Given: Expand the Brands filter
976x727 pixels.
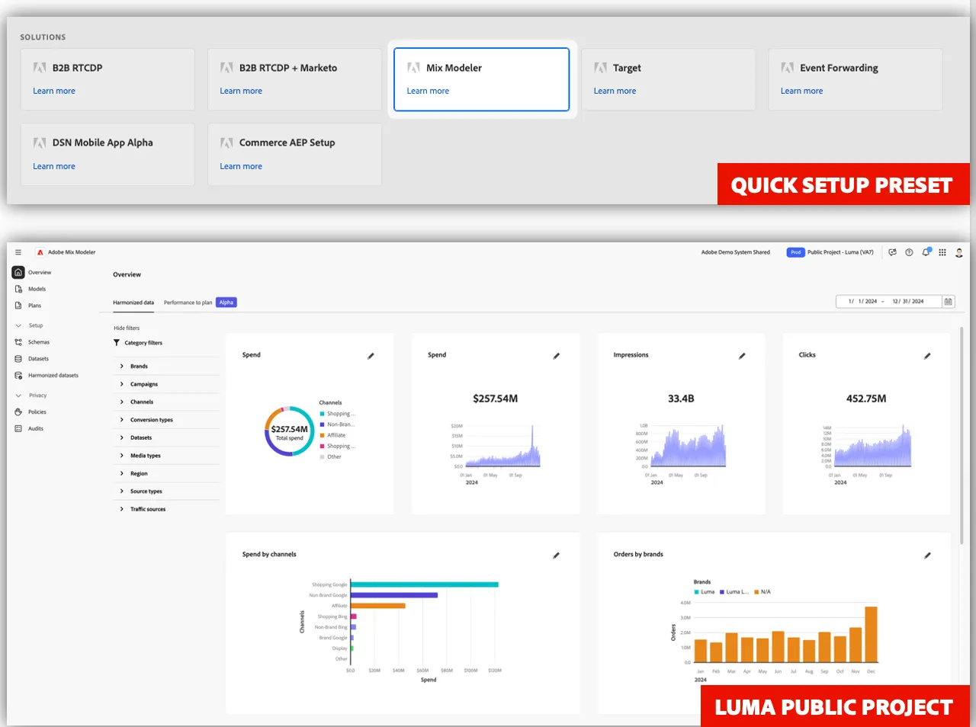Looking at the screenshot, I should [x=122, y=367].
